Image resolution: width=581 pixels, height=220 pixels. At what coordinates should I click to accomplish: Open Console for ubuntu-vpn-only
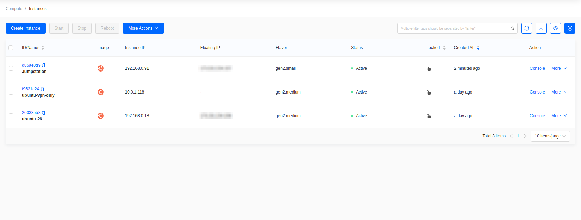coord(537,92)
